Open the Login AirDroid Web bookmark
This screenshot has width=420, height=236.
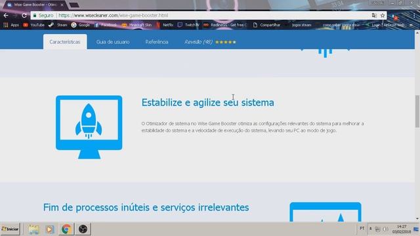coord(385,25)
